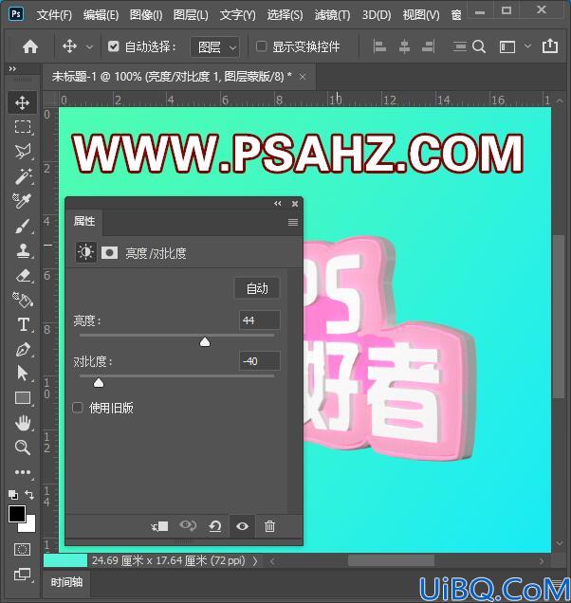Click the distribute spacing icon
The height and width of the screenshot is (603, 571).
click(x=459, y=46)
